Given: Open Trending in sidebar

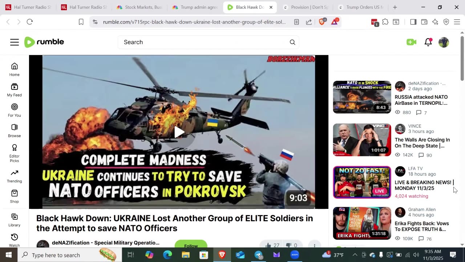Looking at the screenshot, I should (15, 176).
